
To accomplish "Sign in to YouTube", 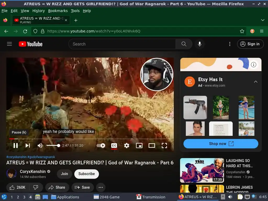I will [x=250, y=44].
